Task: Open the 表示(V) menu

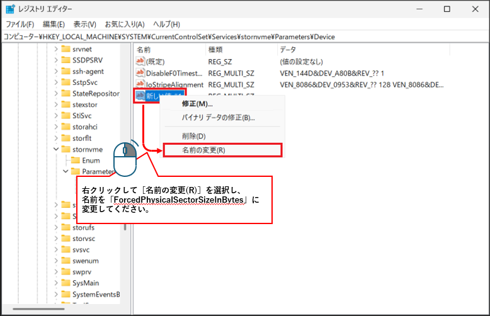Action: (84, 25)
